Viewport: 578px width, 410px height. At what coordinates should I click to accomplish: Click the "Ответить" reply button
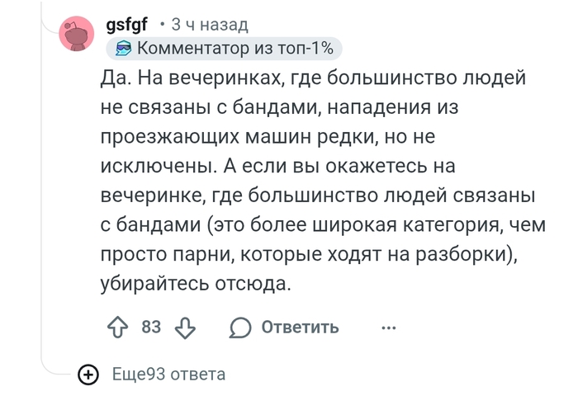pyautogui.click(x=300, y=328)
